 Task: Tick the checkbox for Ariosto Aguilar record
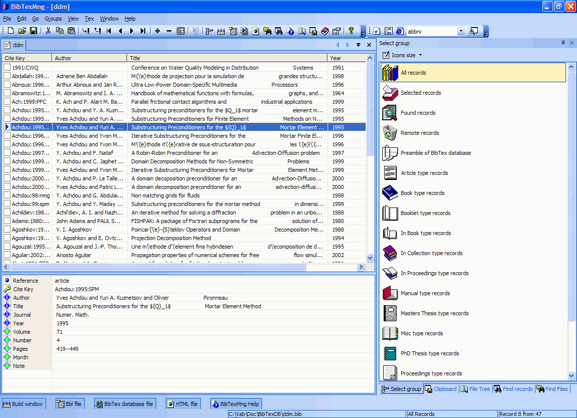click(x=7, y=255)
